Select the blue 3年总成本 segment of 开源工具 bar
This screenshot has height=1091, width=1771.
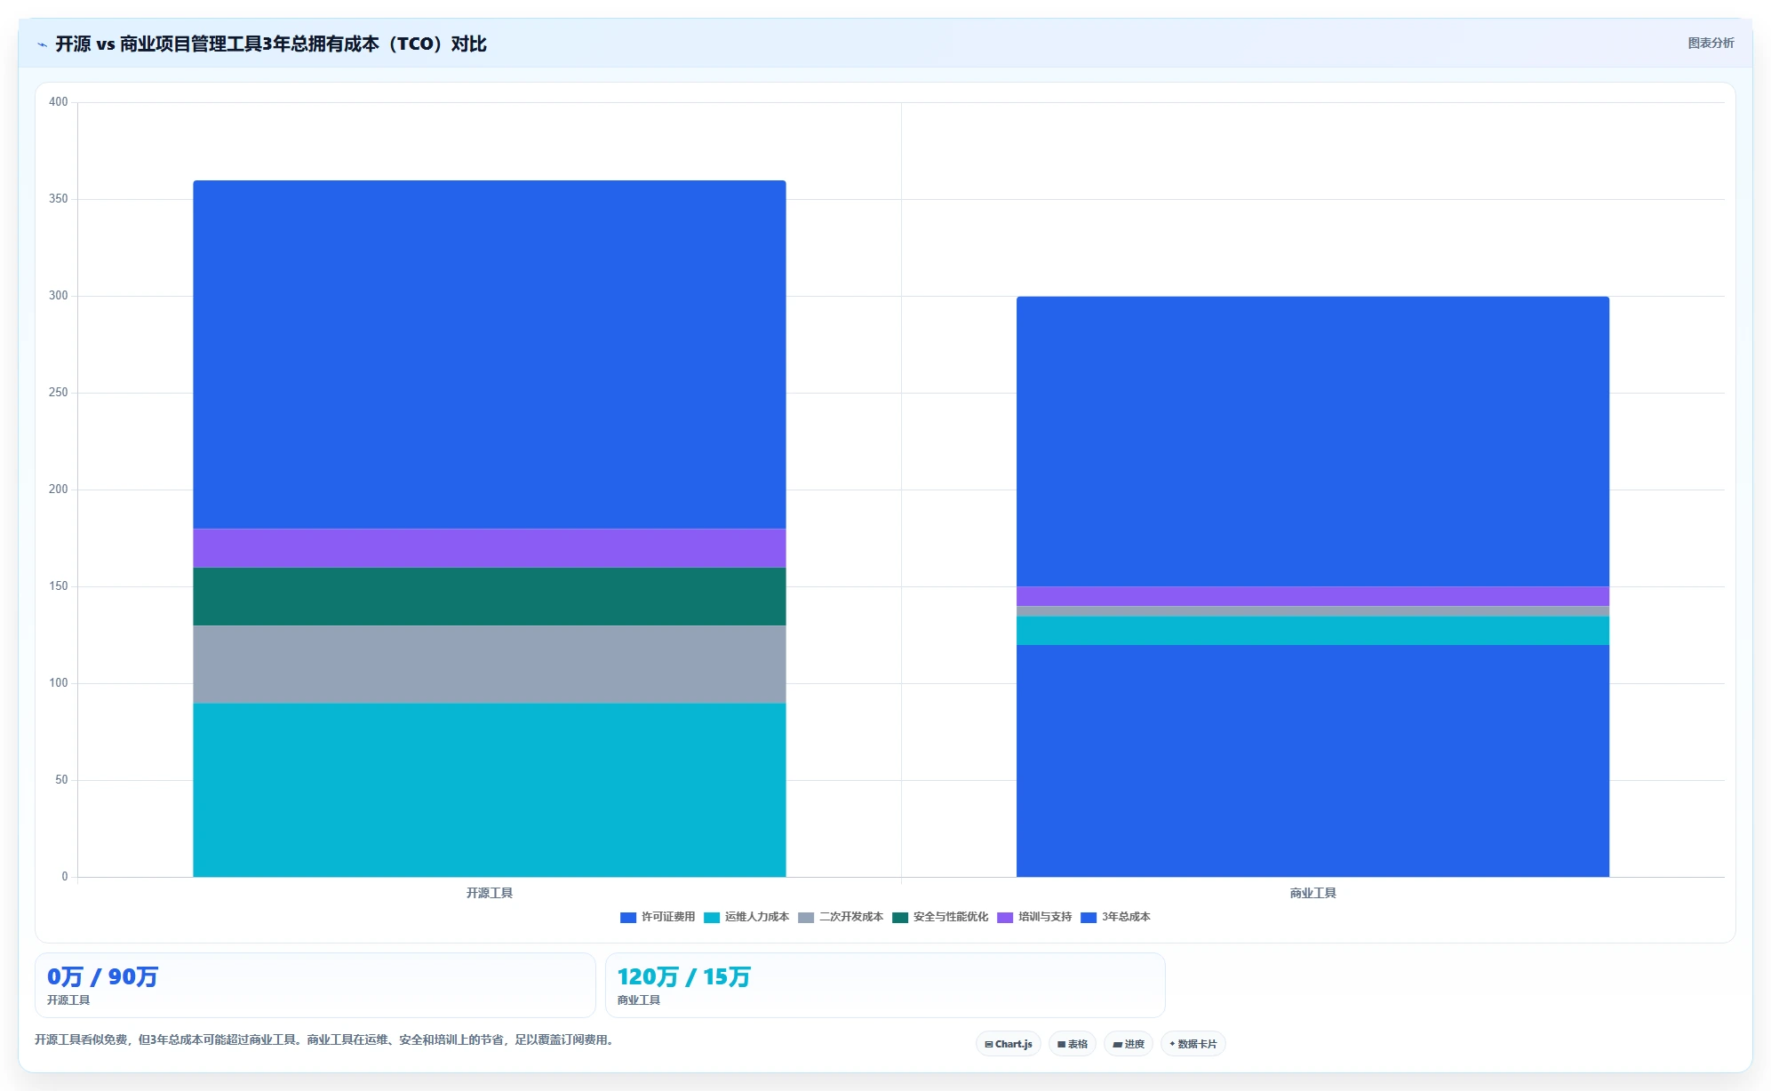(x=490, y=354)
